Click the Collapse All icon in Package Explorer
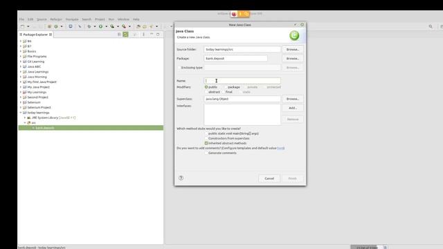This screenshot has height=249, width=443. (119, 35)
